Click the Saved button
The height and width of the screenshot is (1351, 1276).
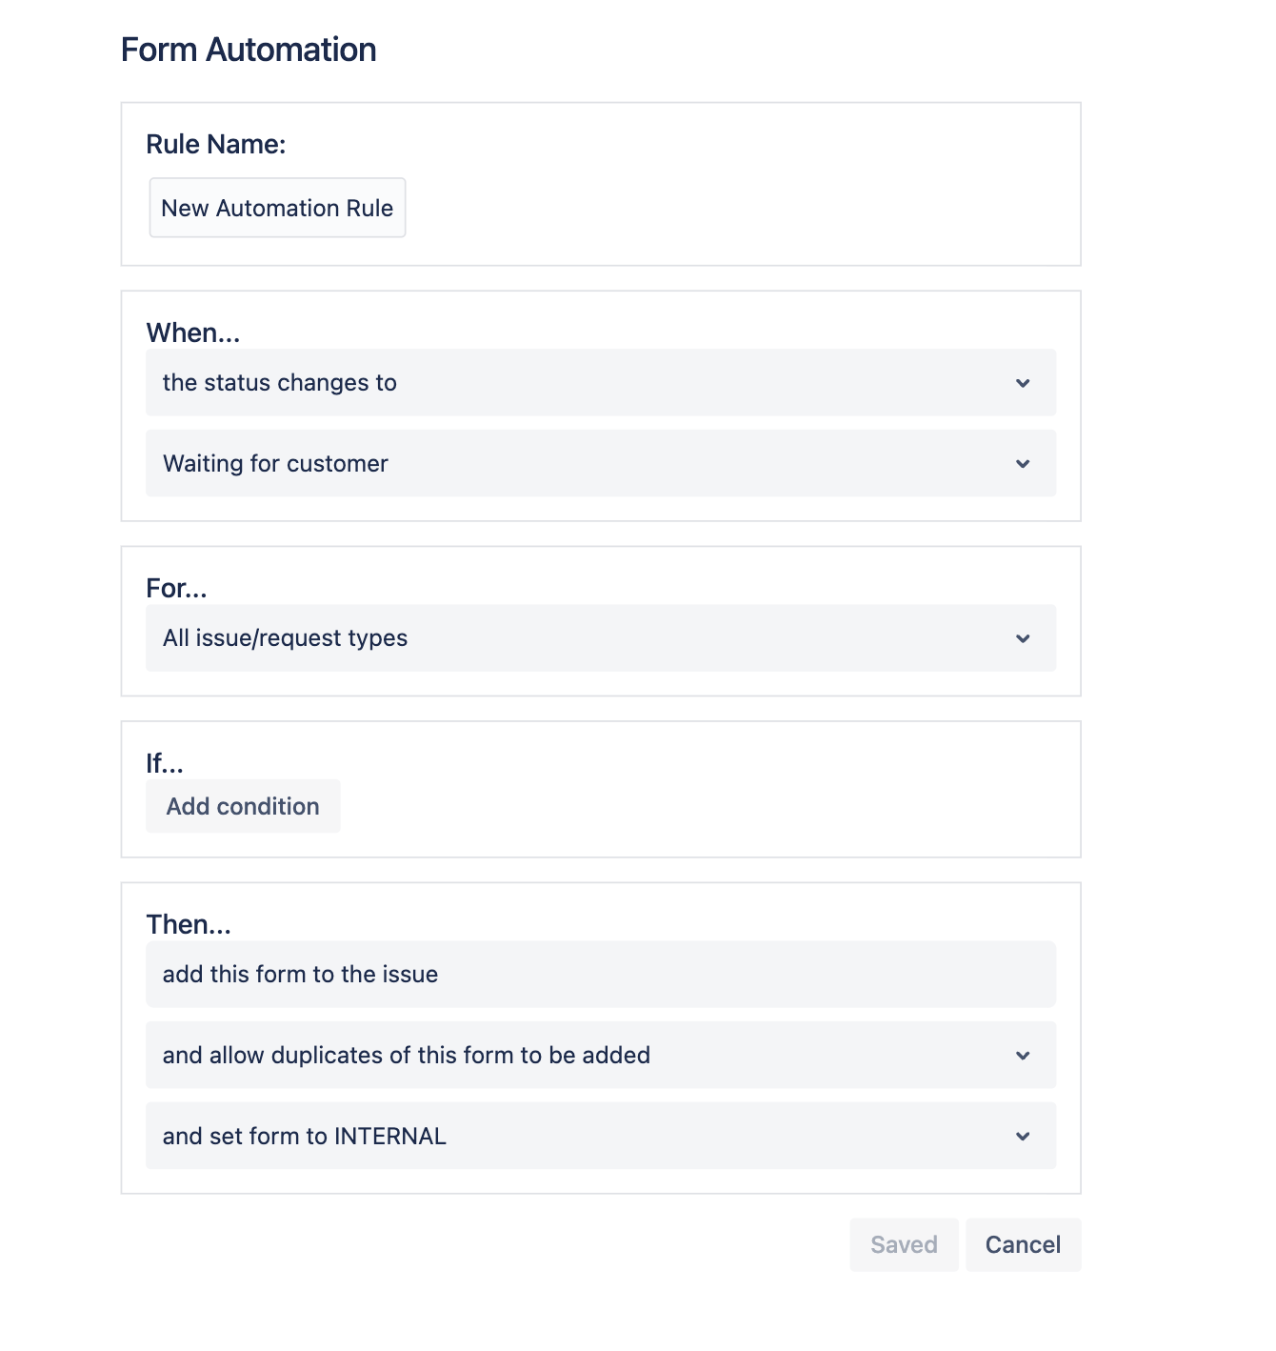pos(903,1244)
